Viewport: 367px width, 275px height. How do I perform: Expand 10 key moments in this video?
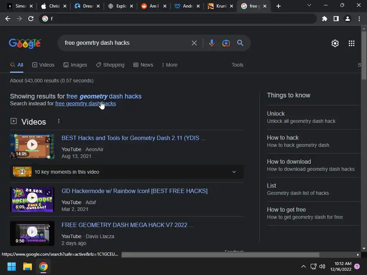tap(127, 172)
